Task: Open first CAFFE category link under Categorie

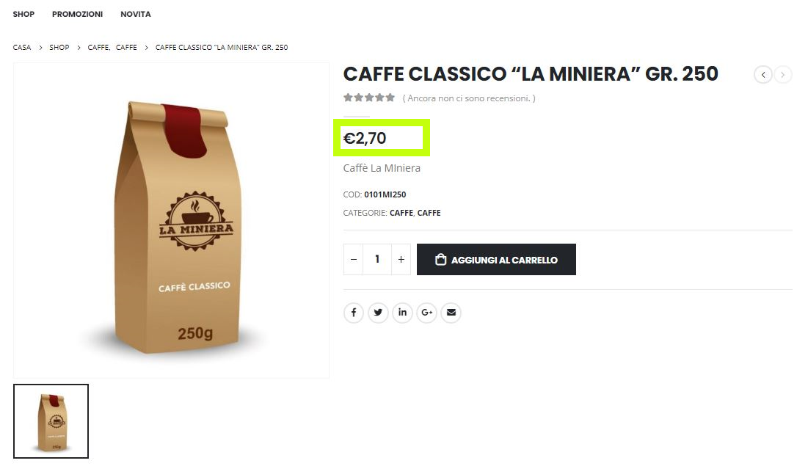Action: (x=401, y=213)
